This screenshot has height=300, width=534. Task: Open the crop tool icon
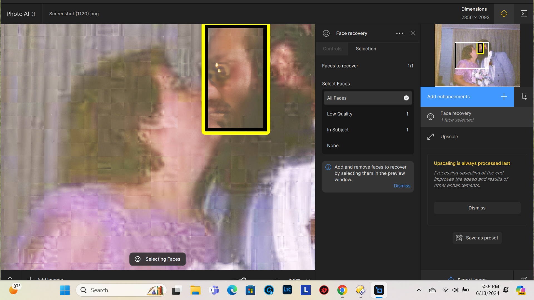524,97
